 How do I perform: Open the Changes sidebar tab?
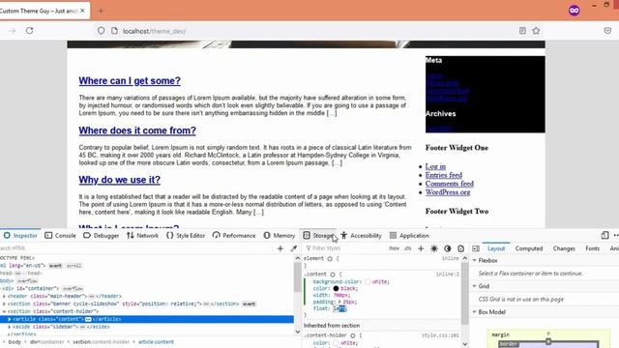tap(564, 248)
